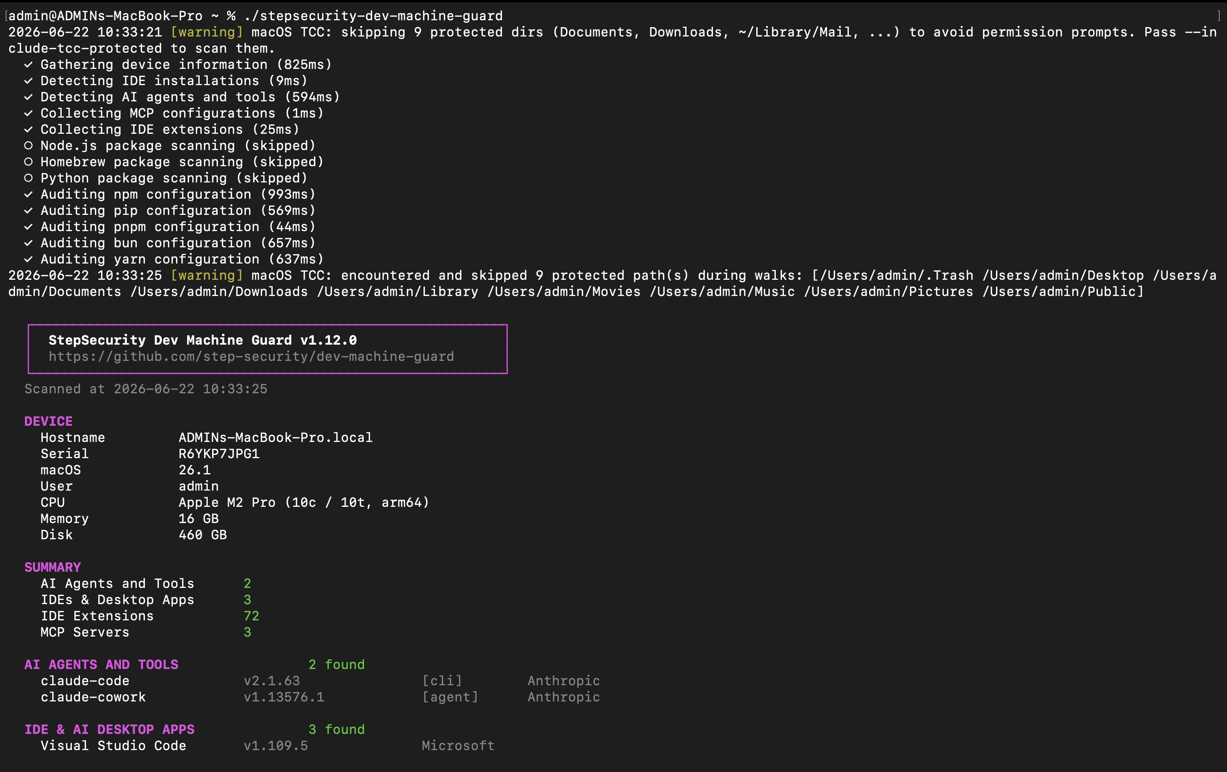Select Visual Studio Code version v1.109.5

[276, 746]
